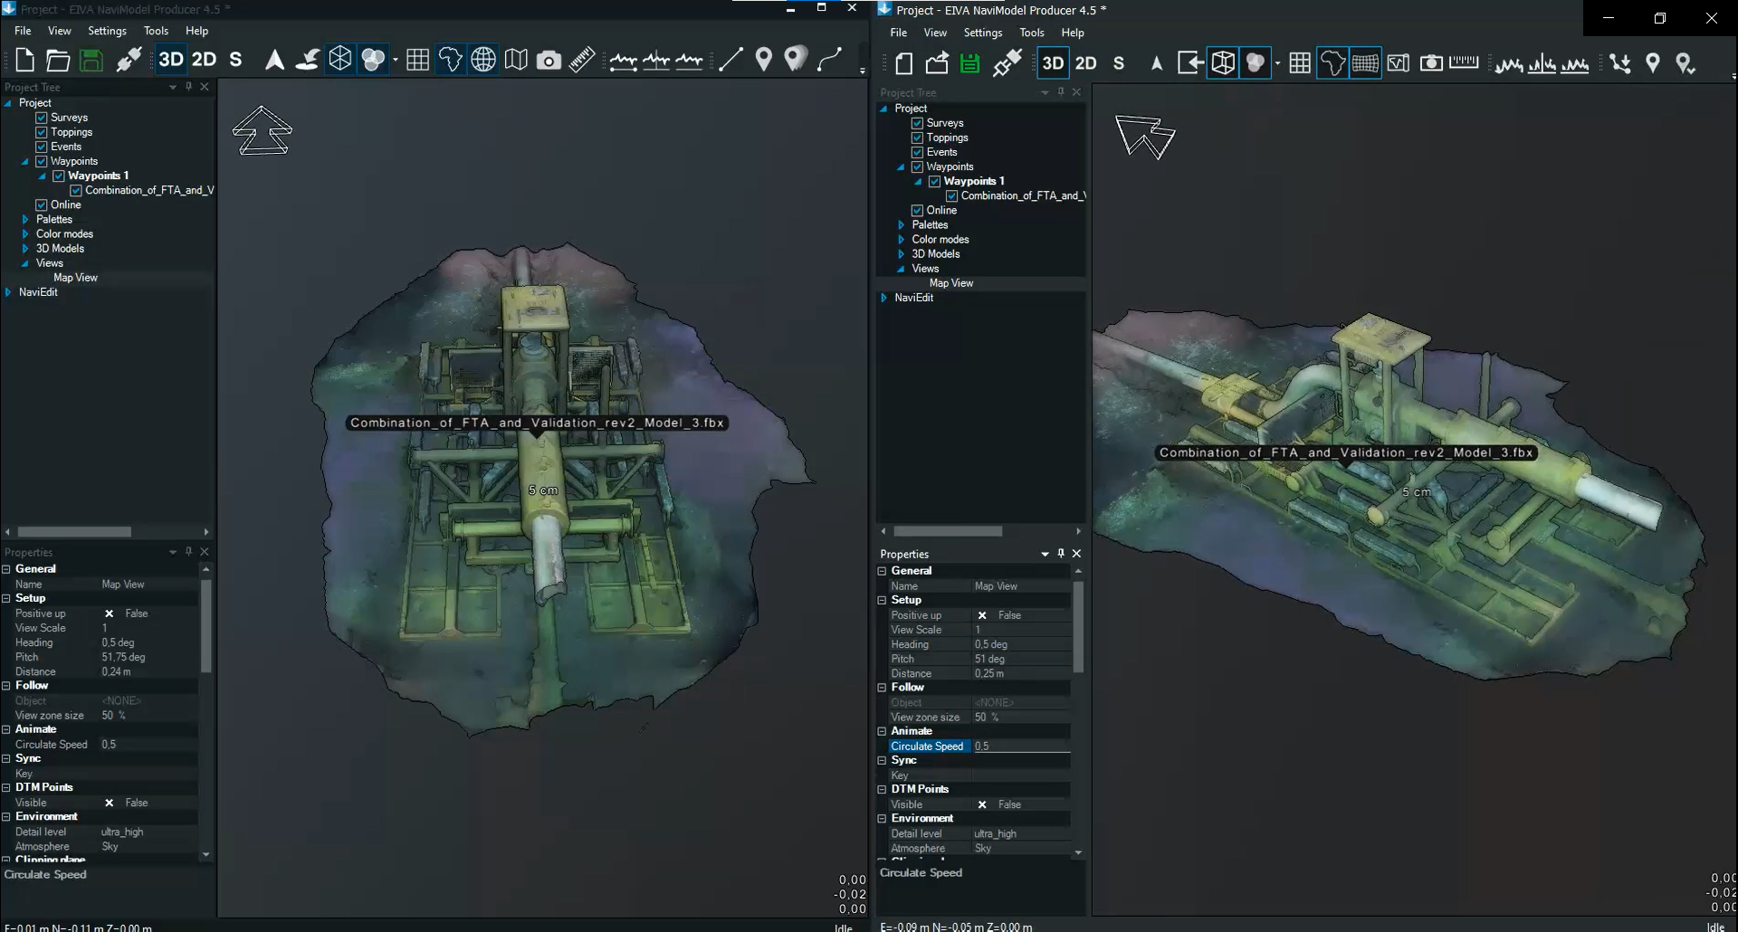
Task: Uncheck Online checkbox in left Project Tree
Action: [41, 204]
